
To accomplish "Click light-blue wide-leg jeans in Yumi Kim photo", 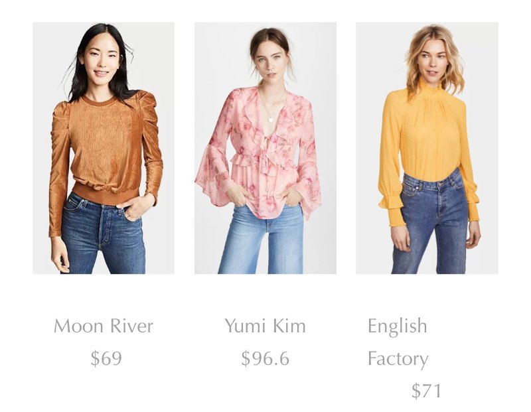I will click(x=261, y=239).
